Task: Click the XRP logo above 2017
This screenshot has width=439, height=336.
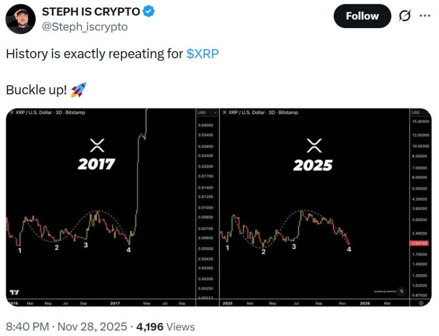Action: [x=97, y=145]
